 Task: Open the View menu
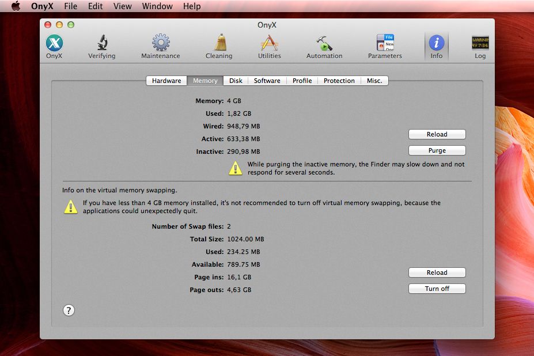(123, 6)
